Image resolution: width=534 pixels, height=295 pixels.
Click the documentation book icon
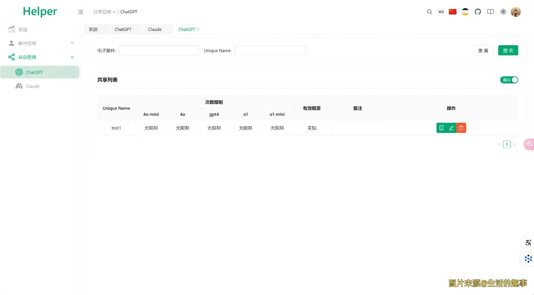[490, 12]
